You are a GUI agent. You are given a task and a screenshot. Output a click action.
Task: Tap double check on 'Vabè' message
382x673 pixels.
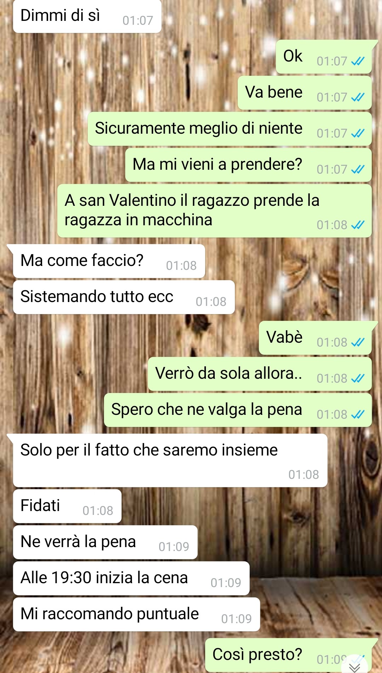tap(358, 342)
